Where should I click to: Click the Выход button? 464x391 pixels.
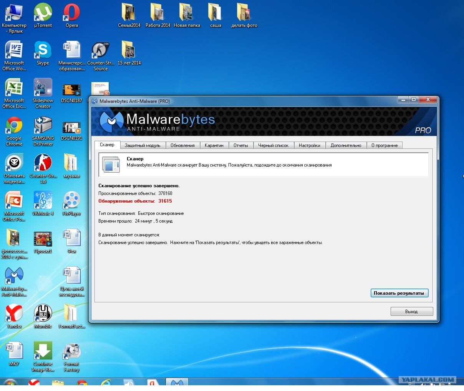tap(411, 312)
